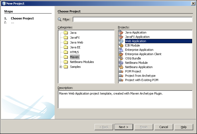Select the HTML5 category
Screen dimensions: 197x134
(74, 52)
